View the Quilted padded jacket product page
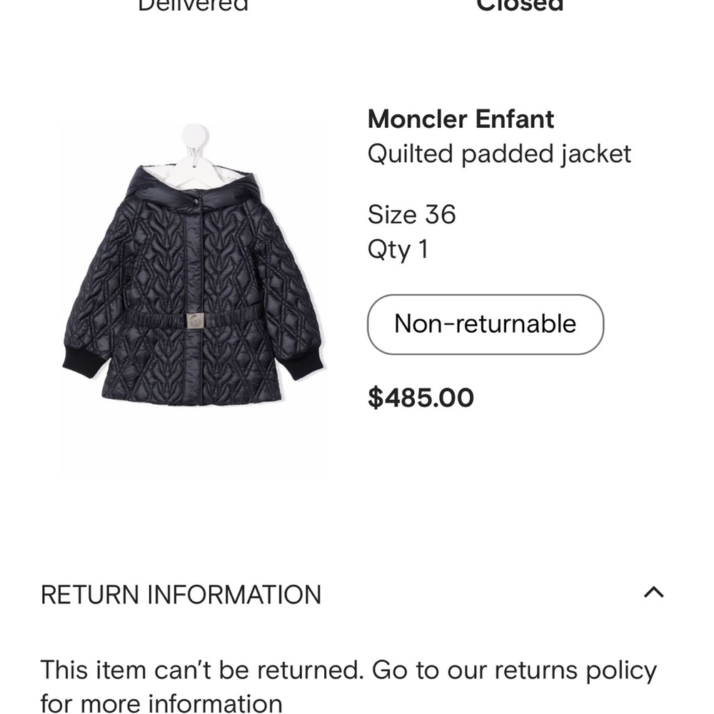The image size is (714, 714). coord(499,153)
